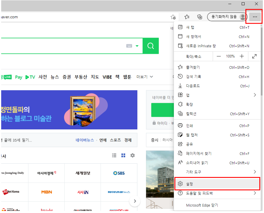Viewport: 264px width, 213px height.
Task: Open the 증권 link
Action: pos(67,77)
